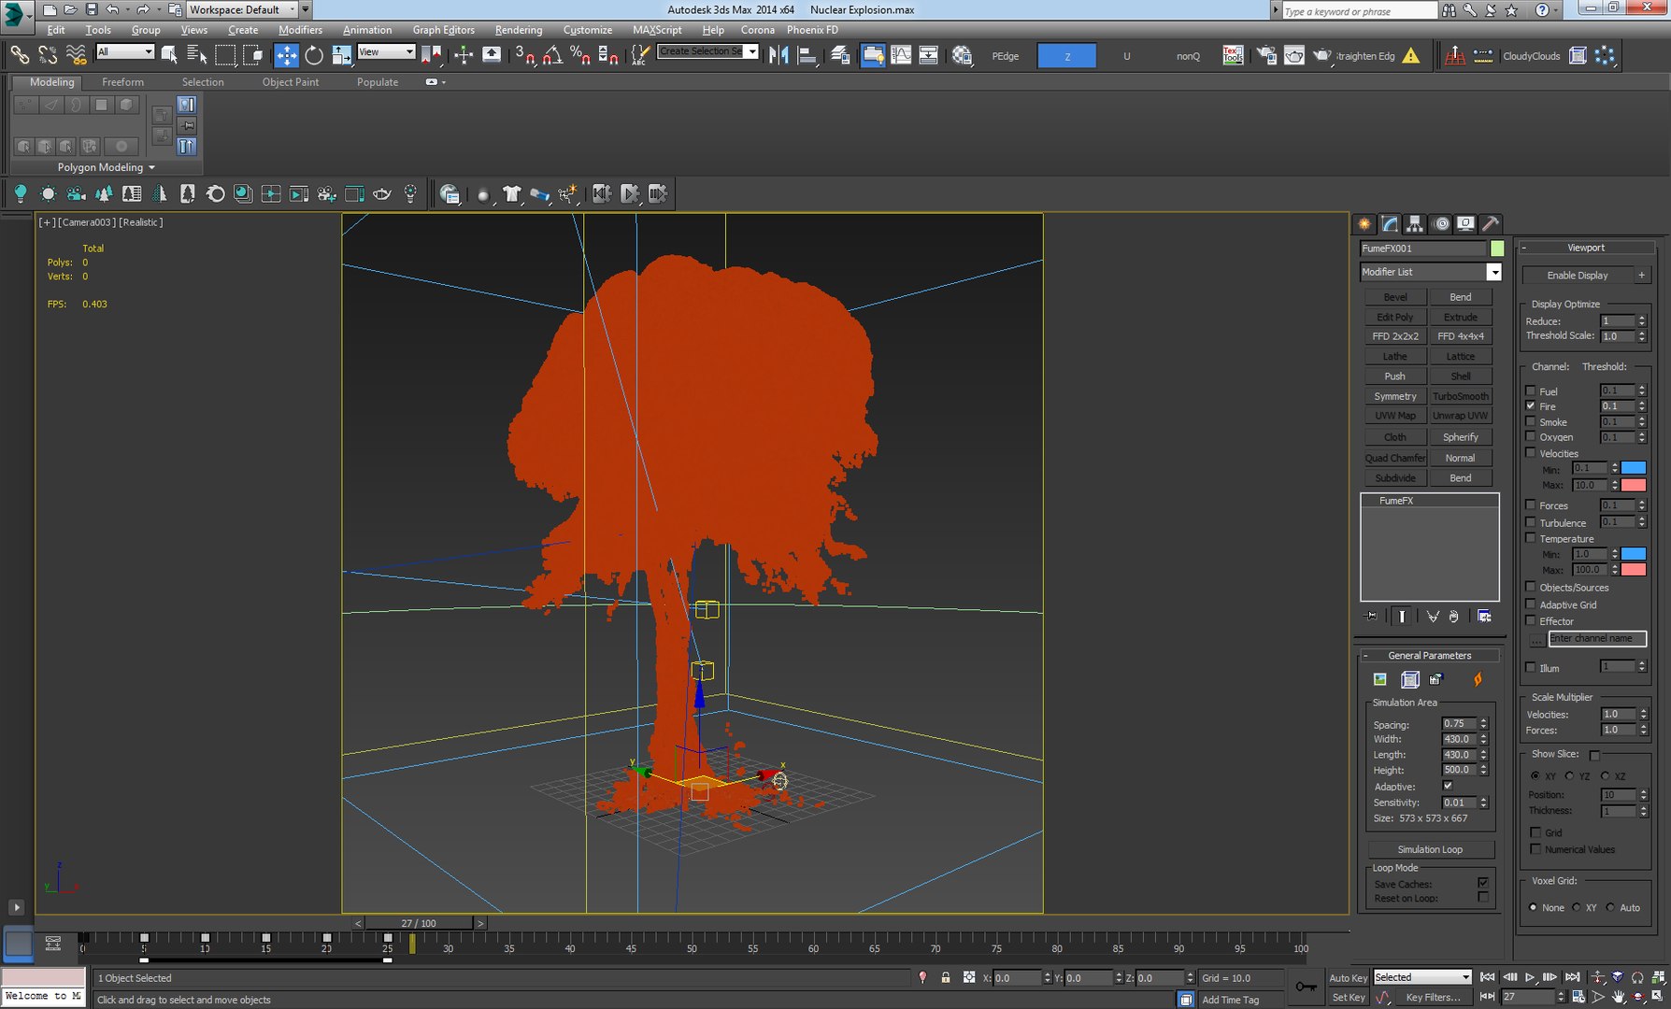Open the Workspace Default dropdown

point(242,9)
